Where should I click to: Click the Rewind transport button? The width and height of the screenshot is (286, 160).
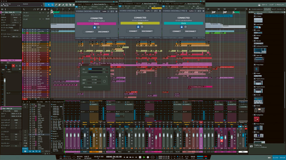tap(127, 157)
